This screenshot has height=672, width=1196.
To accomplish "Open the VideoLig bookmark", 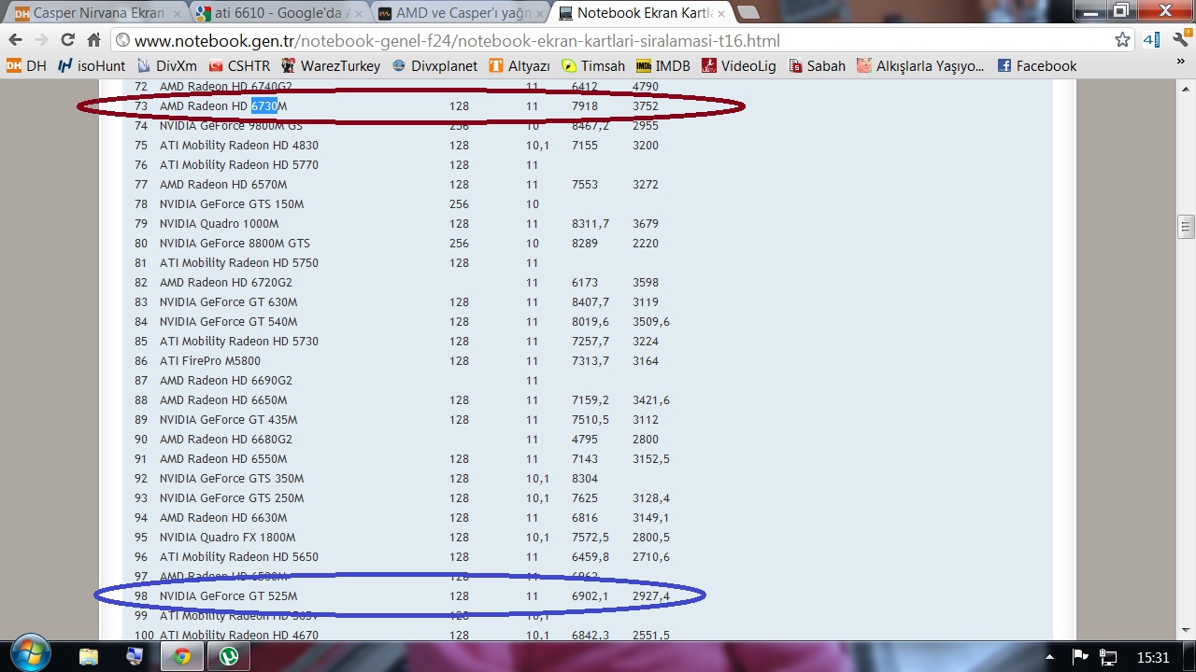I will click(739, 66).
